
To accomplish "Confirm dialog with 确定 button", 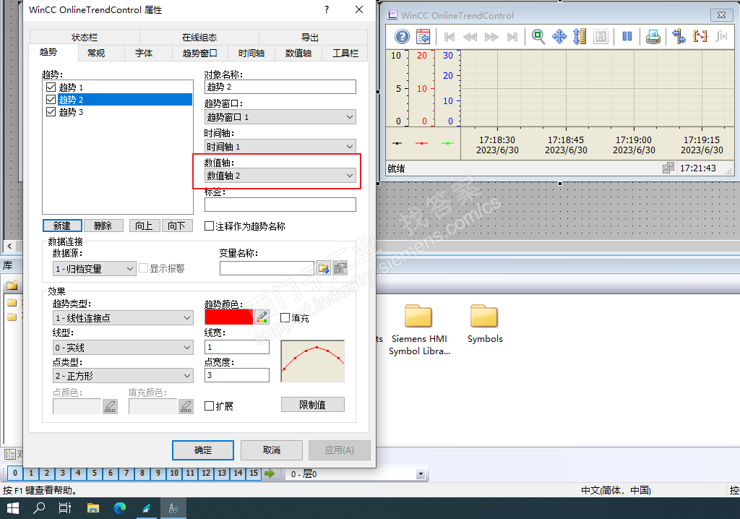I will pos(203,450).
